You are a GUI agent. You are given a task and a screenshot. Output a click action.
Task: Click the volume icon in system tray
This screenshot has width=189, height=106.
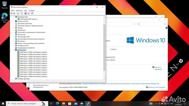coord(168,103)
